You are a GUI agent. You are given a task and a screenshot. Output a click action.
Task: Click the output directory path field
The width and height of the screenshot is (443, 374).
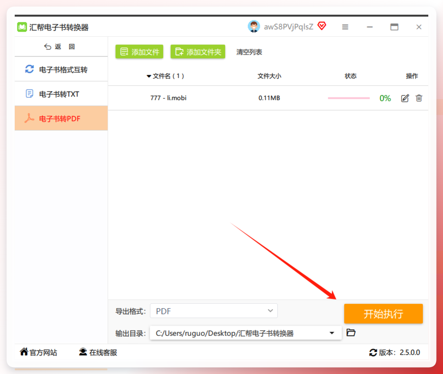pyautogui.click(x=245, y=333)
